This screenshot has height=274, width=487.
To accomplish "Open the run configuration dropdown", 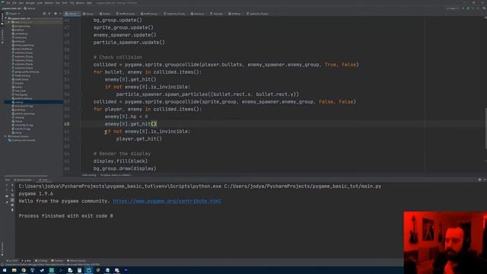I will pyautogui.click(x=452, y=8).
